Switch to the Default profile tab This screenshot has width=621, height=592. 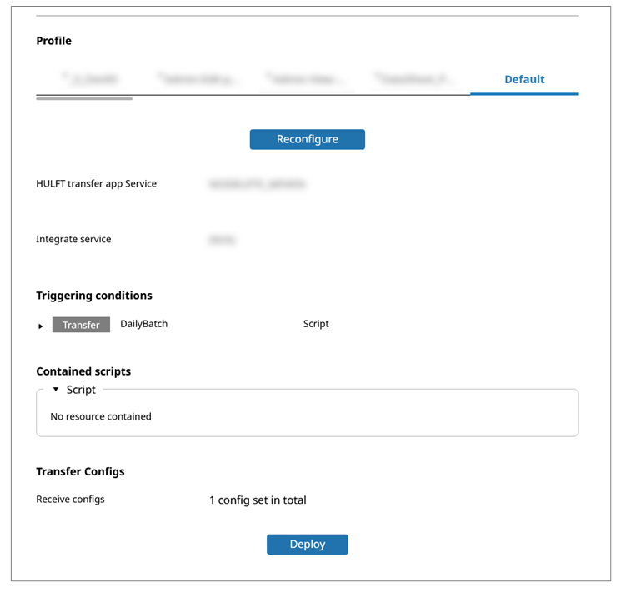524,80
